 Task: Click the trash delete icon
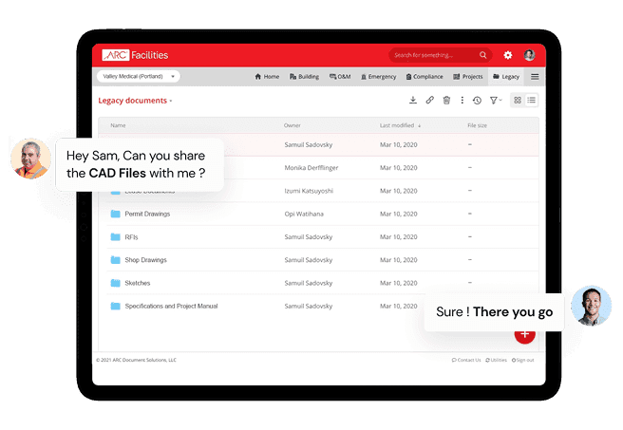[446, 101]
